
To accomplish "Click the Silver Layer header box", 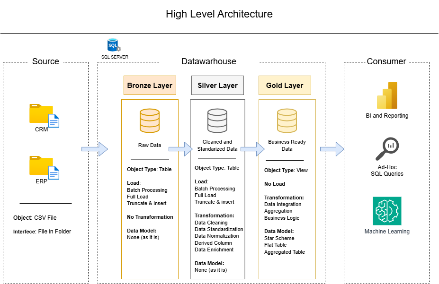I will (x=217, y=85).
